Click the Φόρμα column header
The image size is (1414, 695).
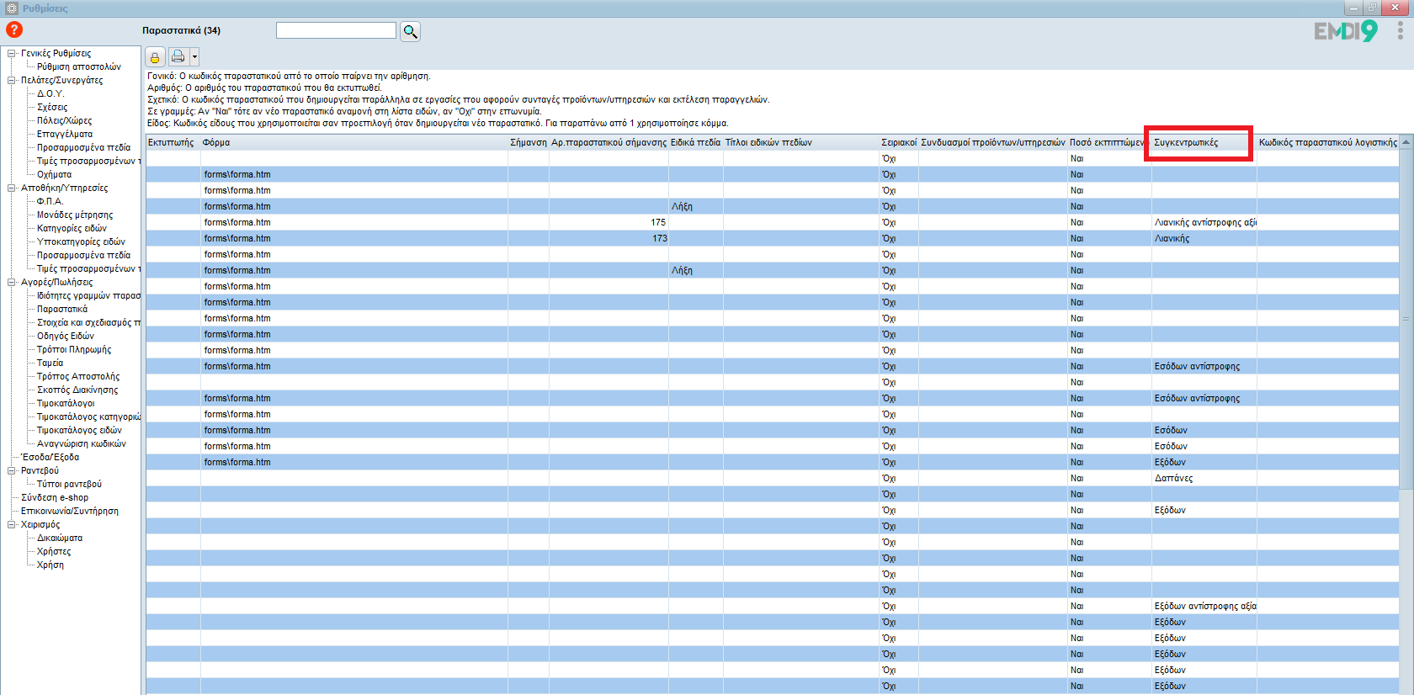pos(216,142)
